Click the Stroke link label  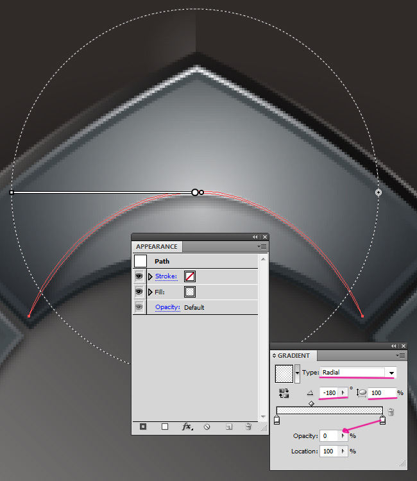point(166,276)
